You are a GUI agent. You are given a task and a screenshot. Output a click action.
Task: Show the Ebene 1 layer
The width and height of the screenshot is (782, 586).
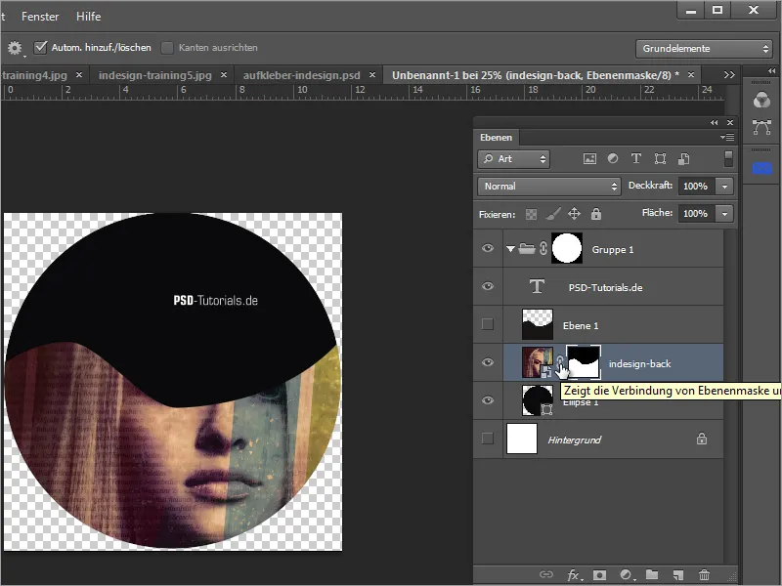click(488, 324)
